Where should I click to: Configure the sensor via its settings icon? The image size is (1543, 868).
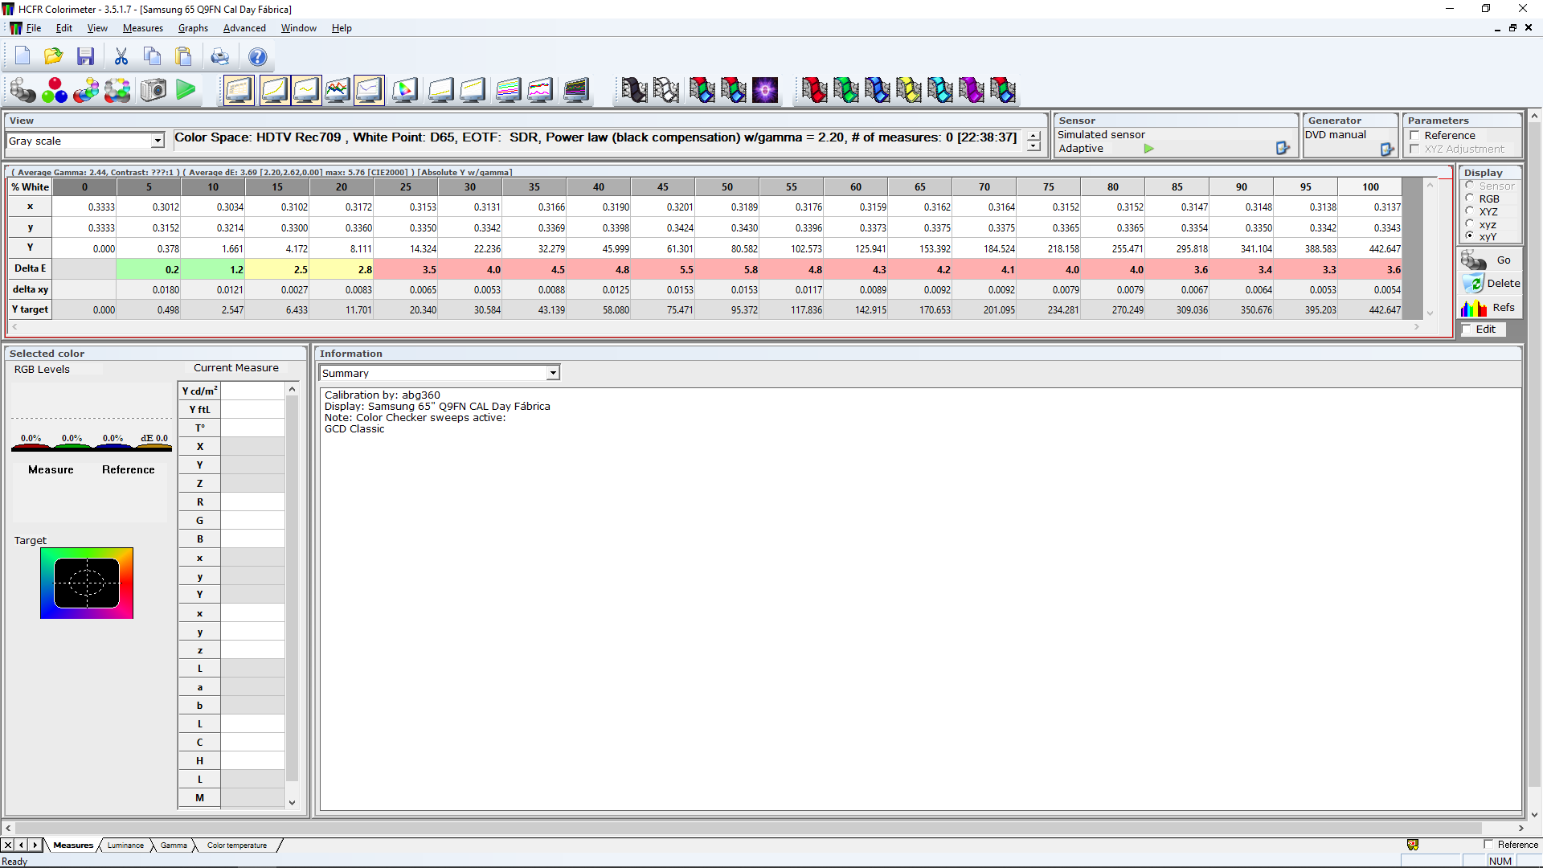1283,148
